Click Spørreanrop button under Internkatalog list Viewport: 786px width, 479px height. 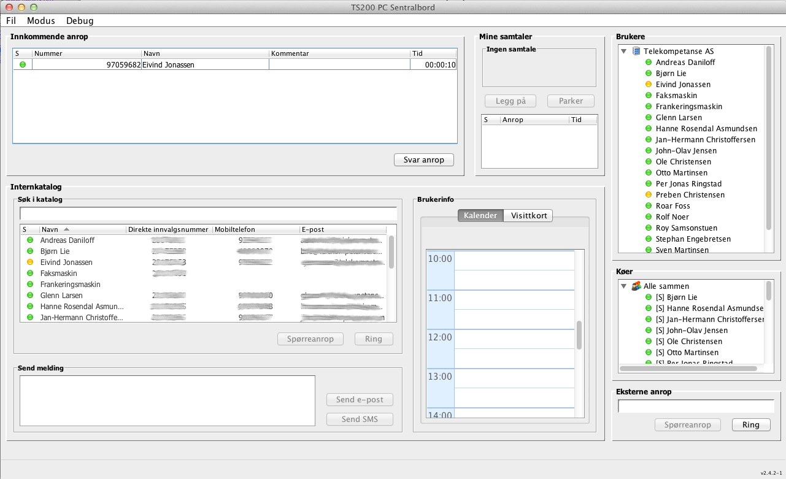(x=311, y=339)
